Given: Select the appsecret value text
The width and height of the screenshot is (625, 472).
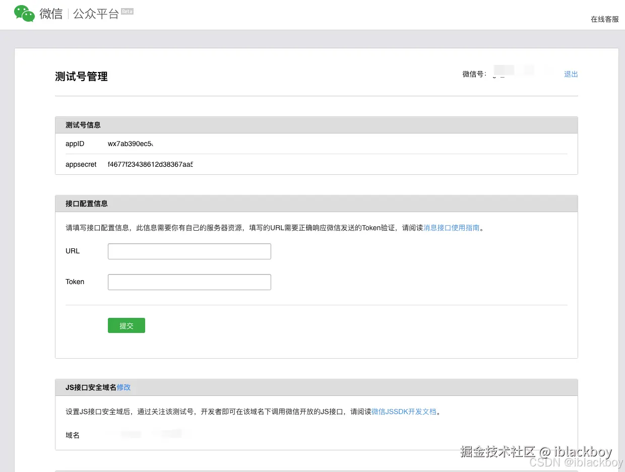Looking at the screenshot, I should click(150, 164).
